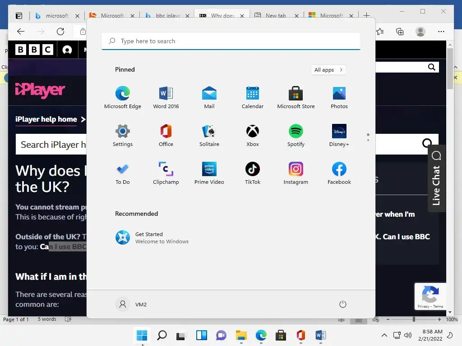Click the Power button in Start menu
462x346 pixels.
343,304
